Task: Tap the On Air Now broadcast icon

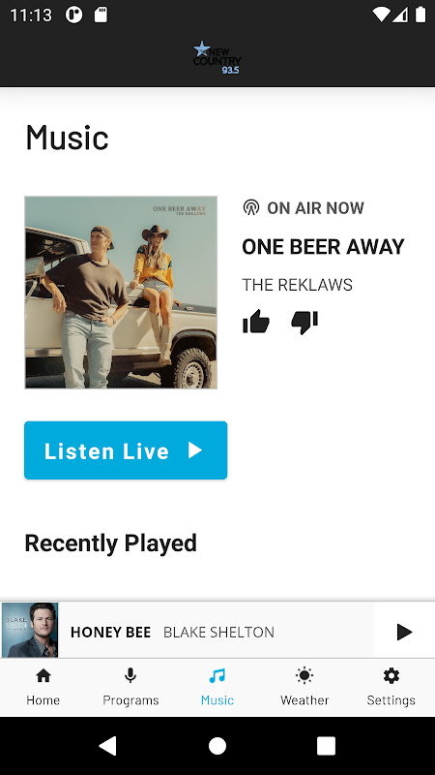Action: (251, 207)
